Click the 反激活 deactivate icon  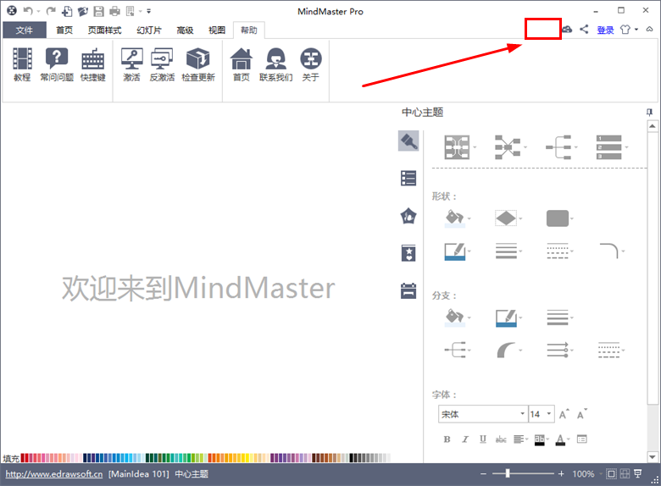pos(162,64)
